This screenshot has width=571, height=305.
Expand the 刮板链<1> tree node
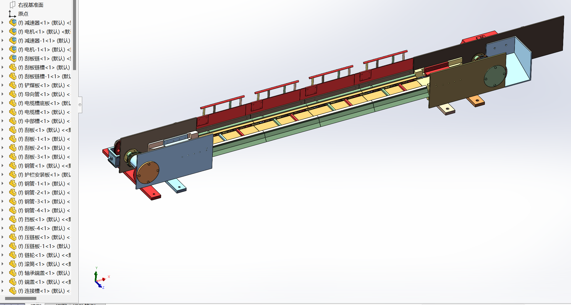click(x=3, y=58)
